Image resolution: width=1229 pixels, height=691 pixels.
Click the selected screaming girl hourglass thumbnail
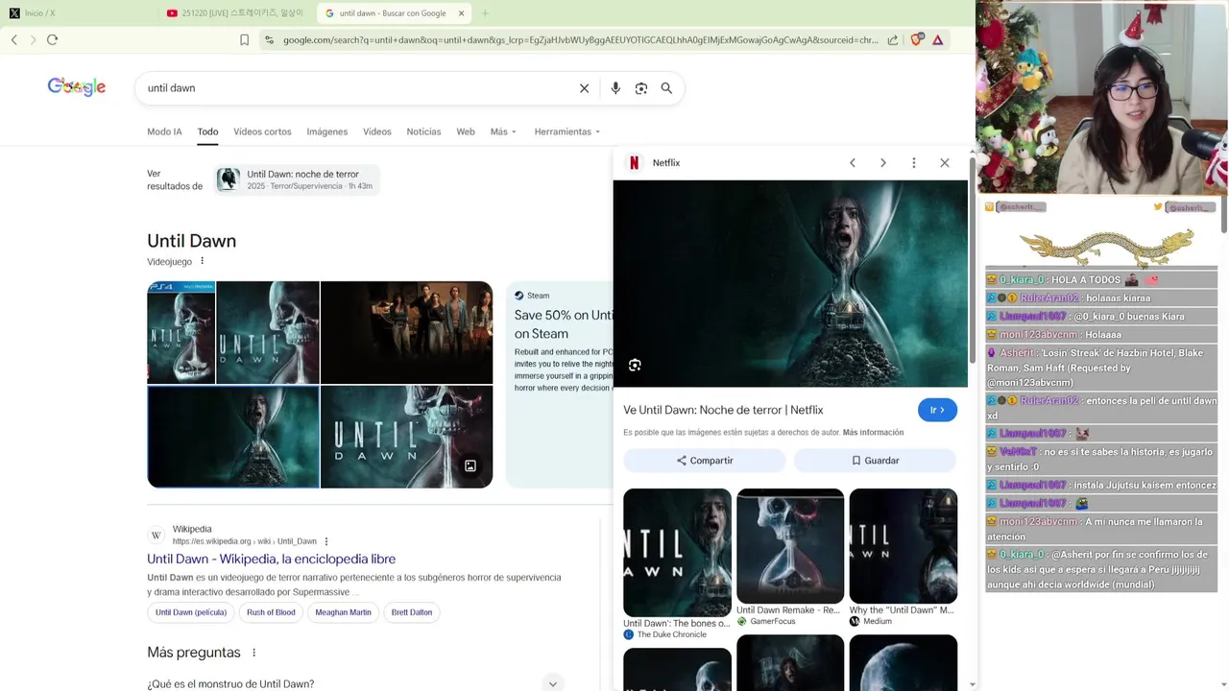pos(233,437)
